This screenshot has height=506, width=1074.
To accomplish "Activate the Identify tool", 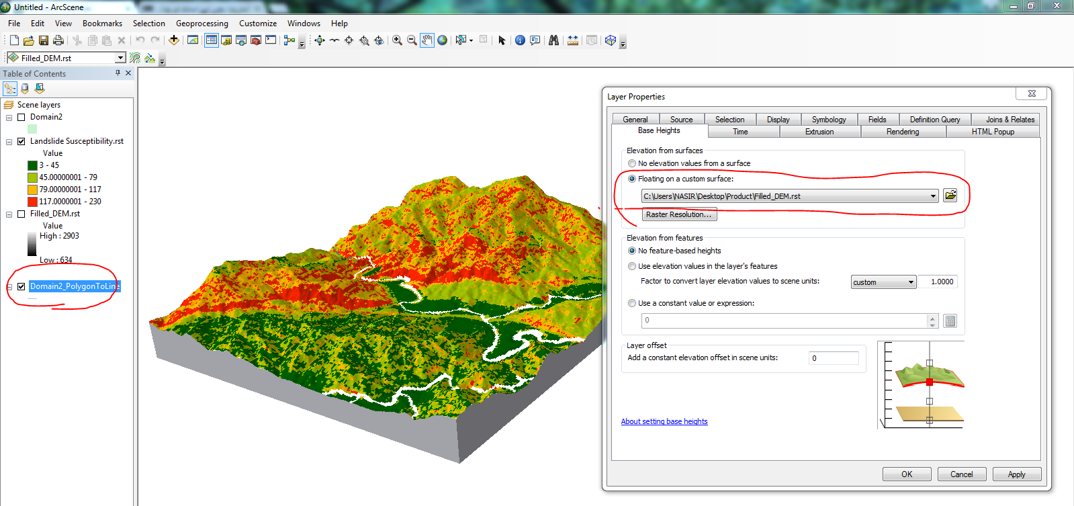I will 520,40.
